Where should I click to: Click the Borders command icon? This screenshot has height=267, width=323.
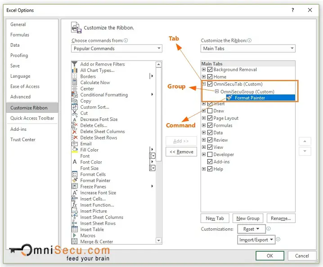click(x=74, y=76)
